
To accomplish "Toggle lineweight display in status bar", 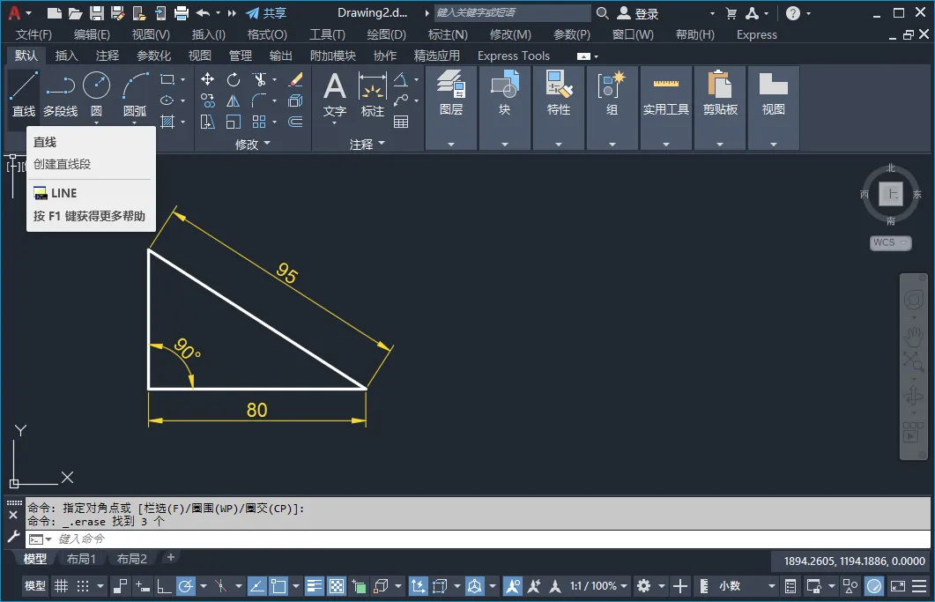I will 315,586.
